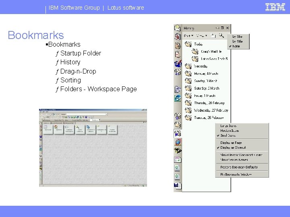
Task: Open the Sort dropdown in the History panel
Action: pos(188,36)
